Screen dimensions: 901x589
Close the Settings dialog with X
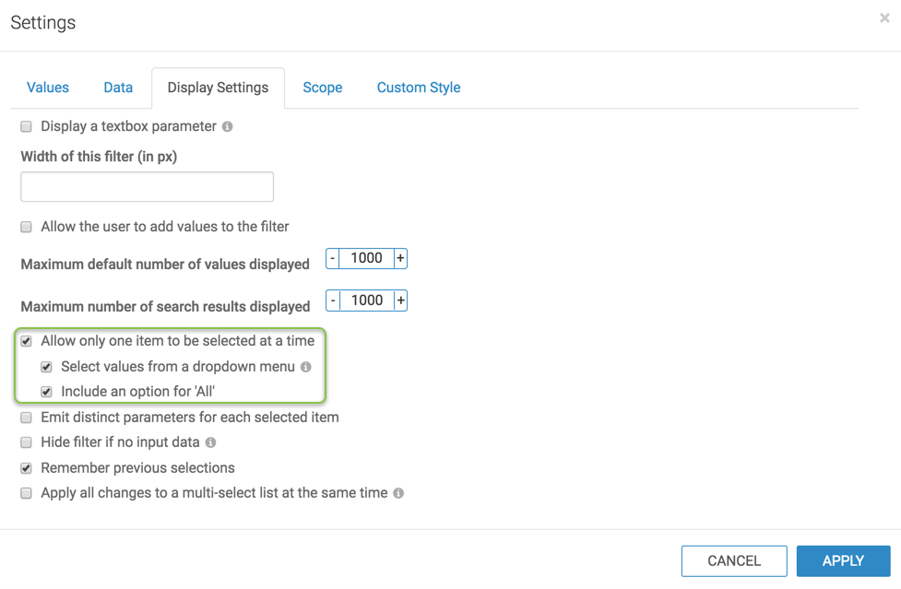click(x=884, y=18)
